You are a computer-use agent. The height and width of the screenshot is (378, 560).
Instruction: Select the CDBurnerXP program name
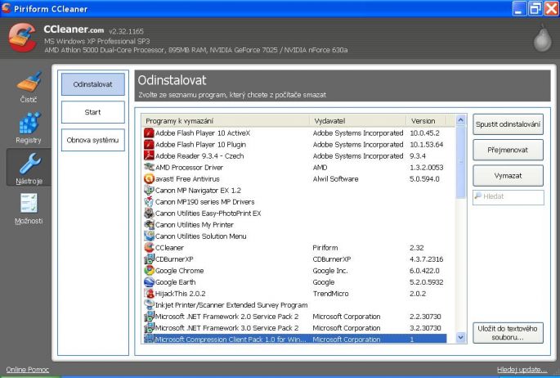(174, 259)
